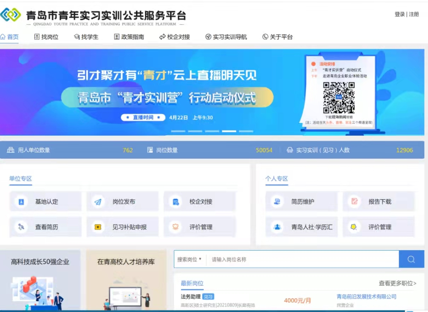428x312 pixels.
Task: Go to 实习实训导航 in the navigation bar
Action: [226, 37]
